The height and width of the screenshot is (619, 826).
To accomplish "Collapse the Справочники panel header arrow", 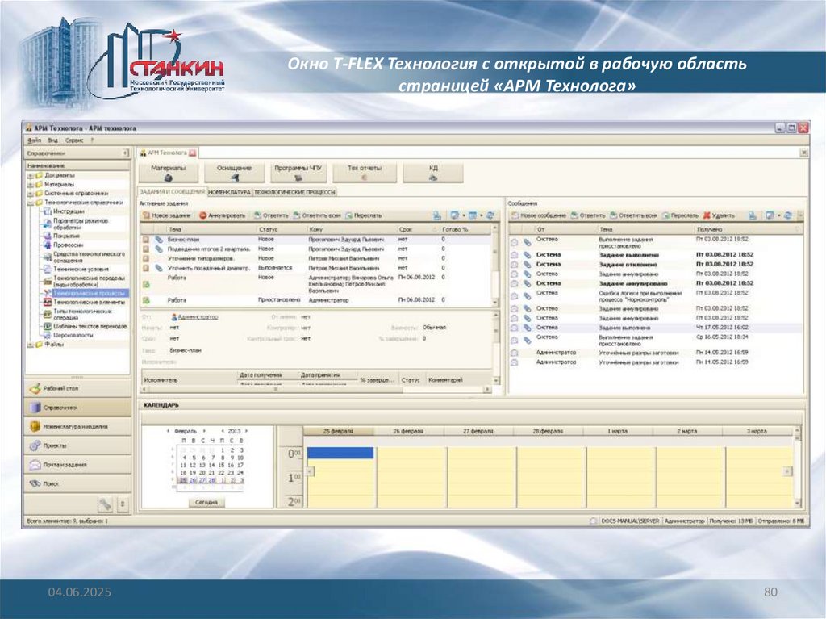I will click(x=125, y=153).
